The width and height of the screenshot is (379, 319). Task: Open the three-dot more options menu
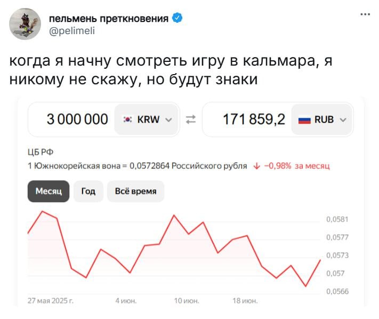coord(365,14)
